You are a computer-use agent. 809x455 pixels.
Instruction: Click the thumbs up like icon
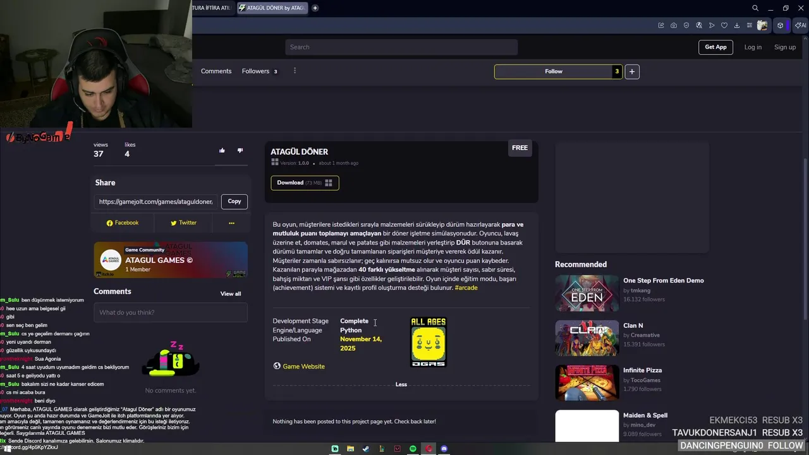tap(222, 150)
